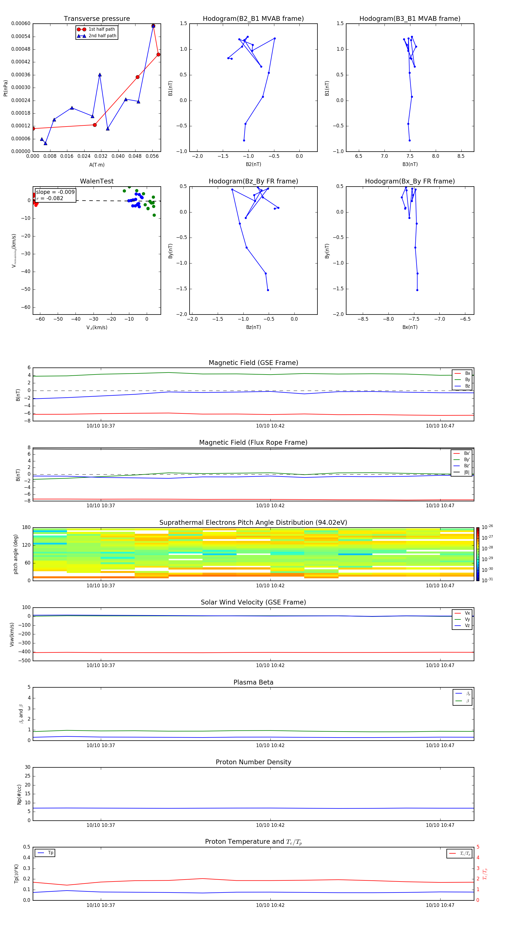The height and width of the screenshot is (930, 507).
Task: Select the 'Vx' legend entry
Action: (x=462, y=613)
